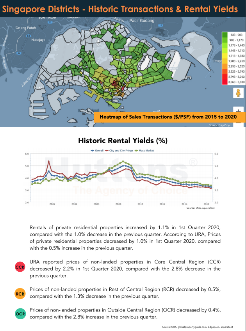Click the 2016 label on the chart axis

pyautogui.click(x=206, y=204)
